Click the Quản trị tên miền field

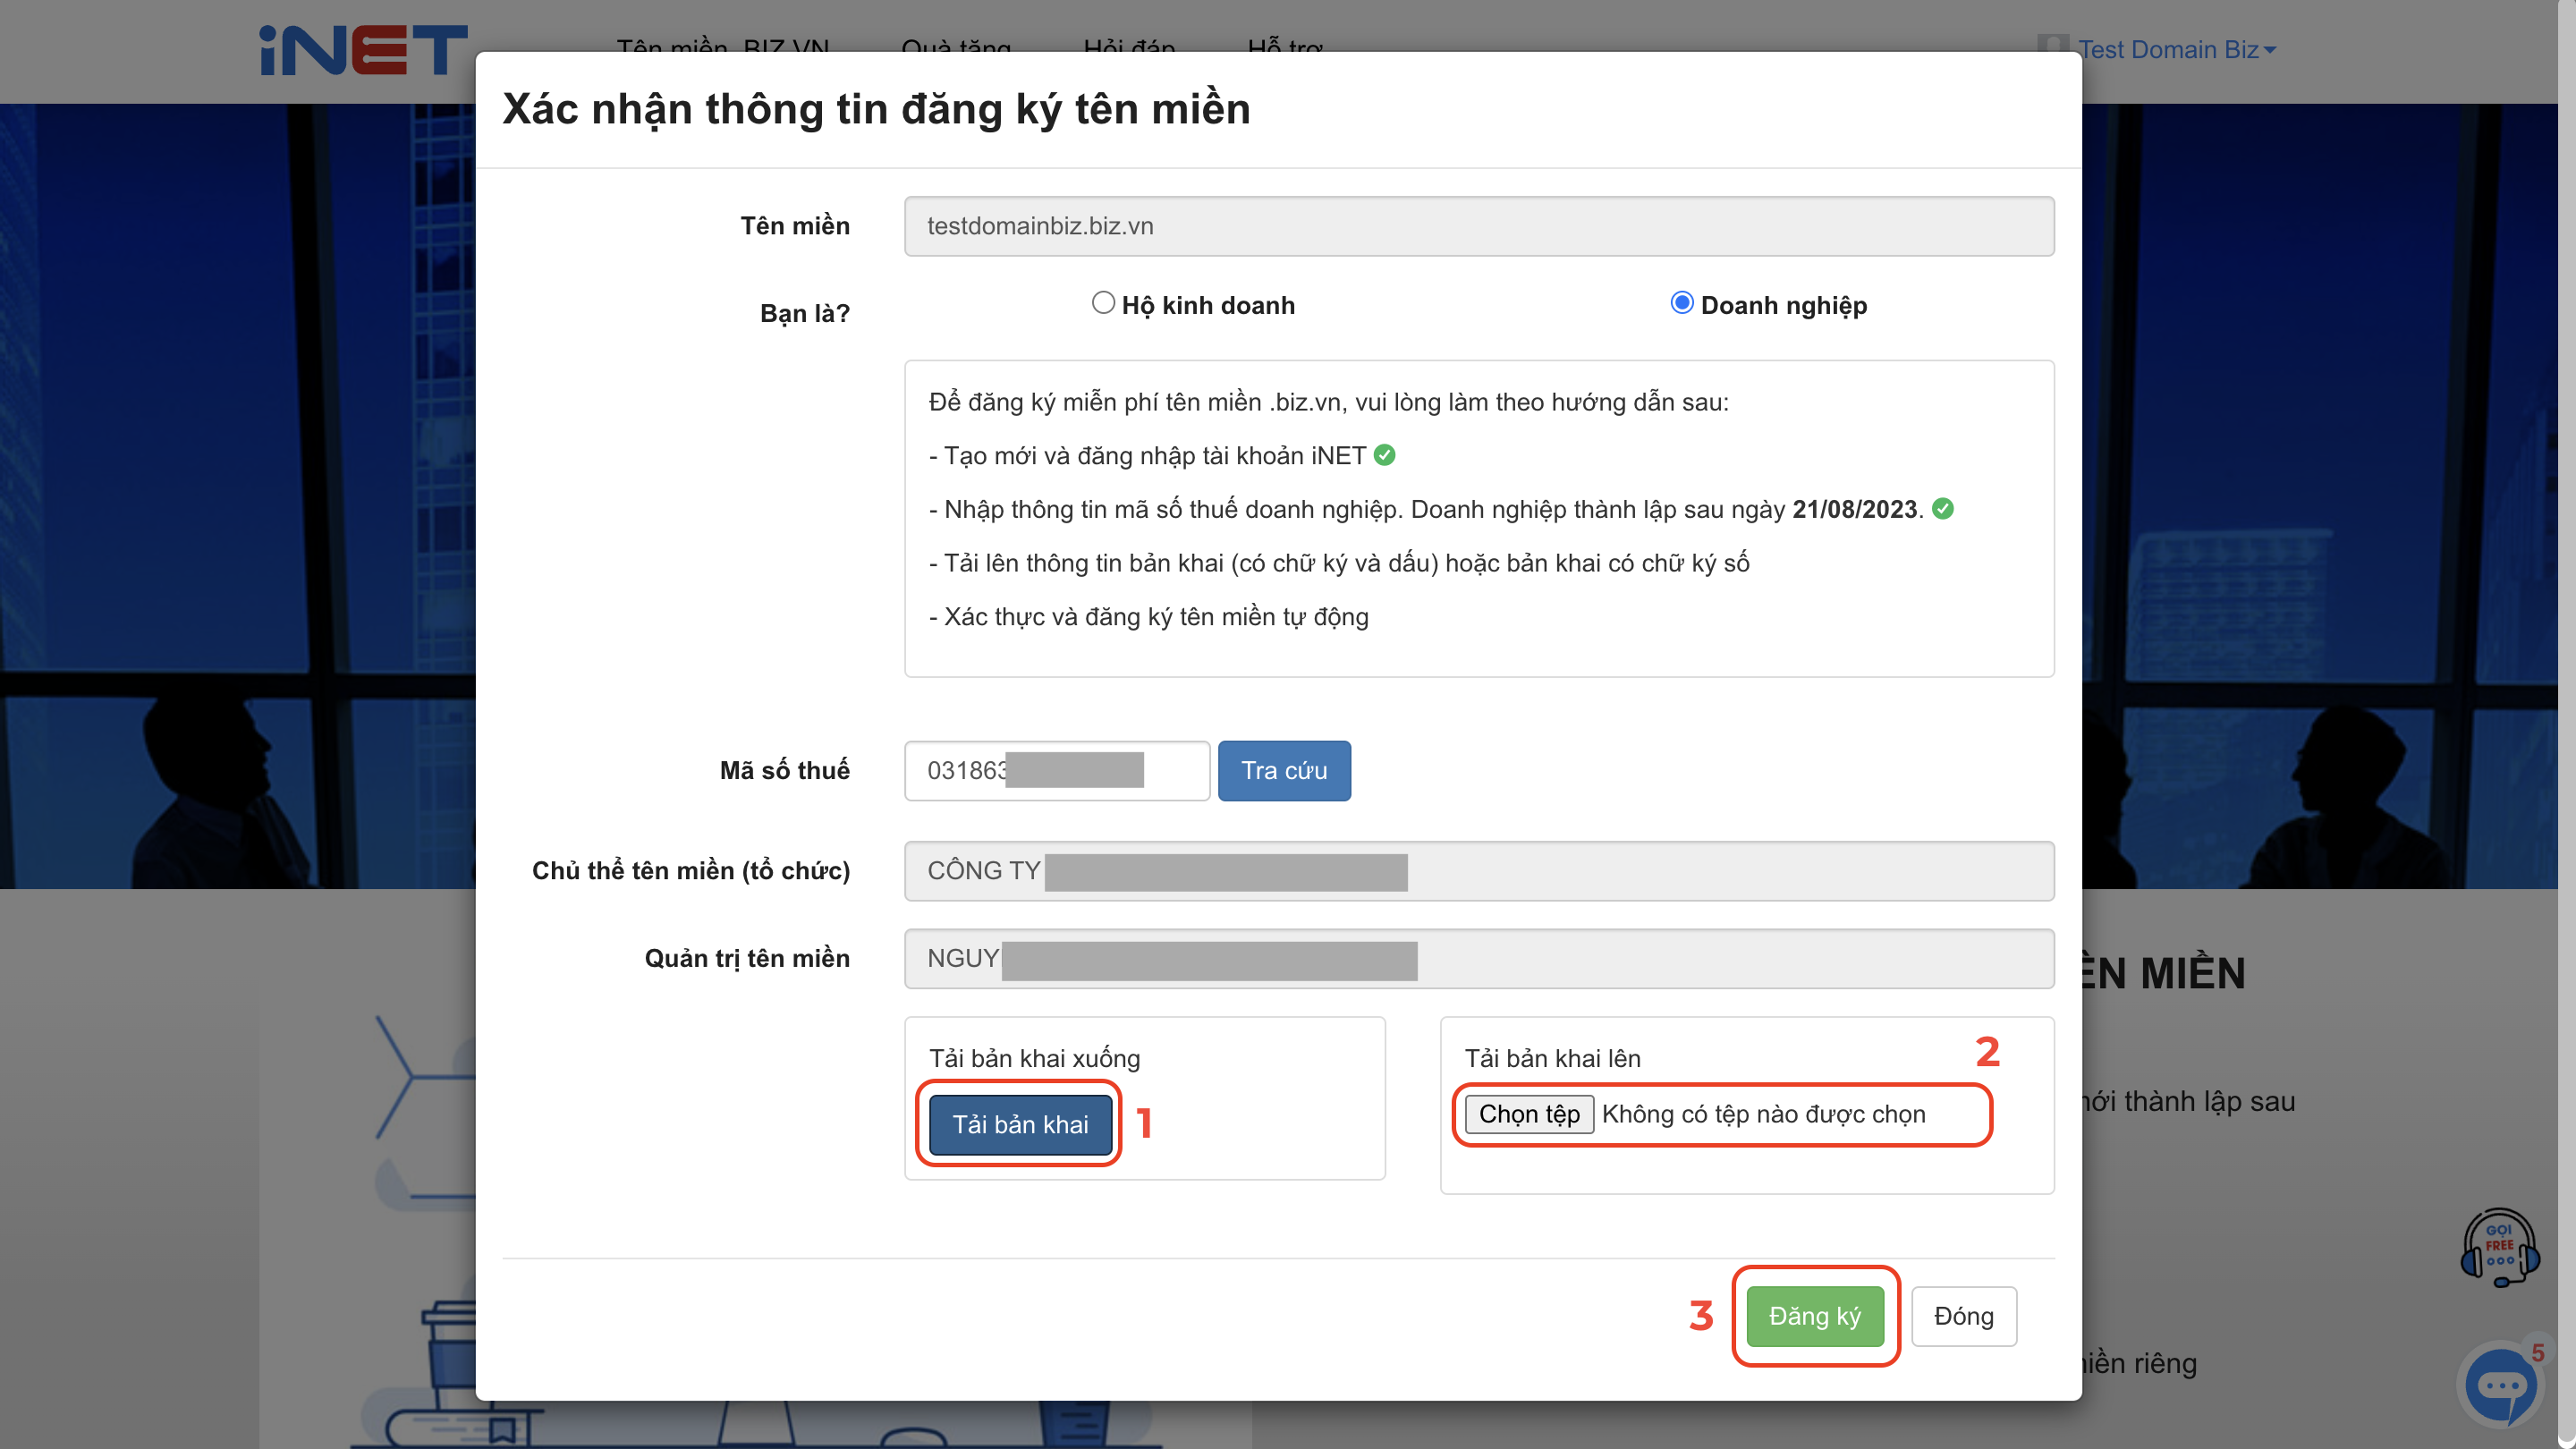click(x=1479, y=958)
